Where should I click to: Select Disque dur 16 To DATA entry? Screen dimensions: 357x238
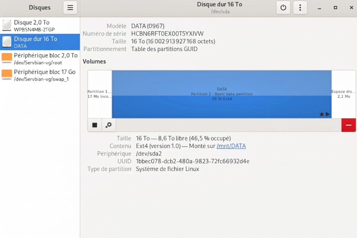coord(40,42)
